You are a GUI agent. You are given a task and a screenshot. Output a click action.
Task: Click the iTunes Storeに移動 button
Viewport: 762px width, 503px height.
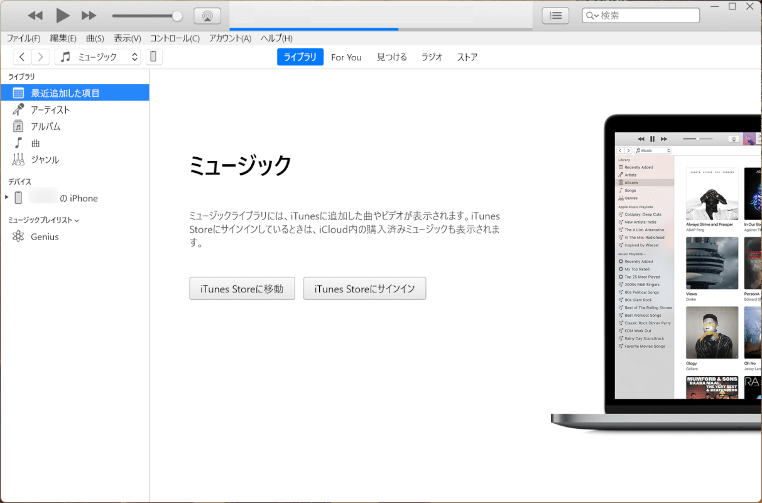click(242, 288)
